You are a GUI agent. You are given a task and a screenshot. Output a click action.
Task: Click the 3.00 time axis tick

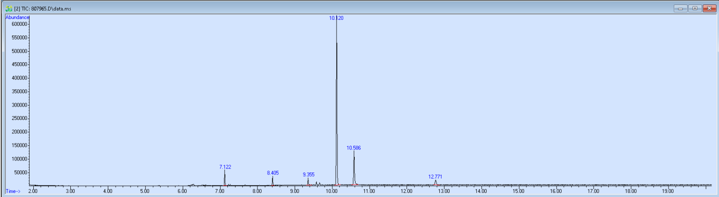pos(70,191)
